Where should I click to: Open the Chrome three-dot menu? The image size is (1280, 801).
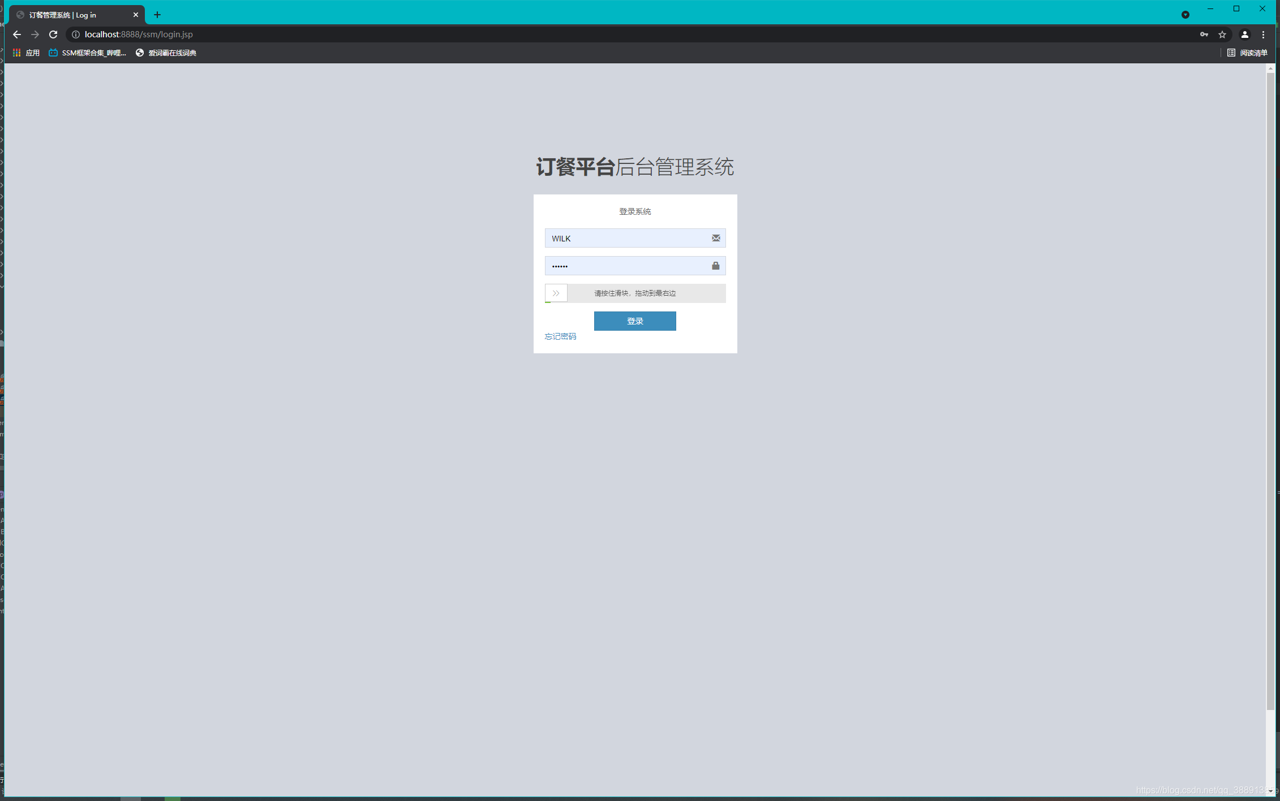coord(1265,34)
